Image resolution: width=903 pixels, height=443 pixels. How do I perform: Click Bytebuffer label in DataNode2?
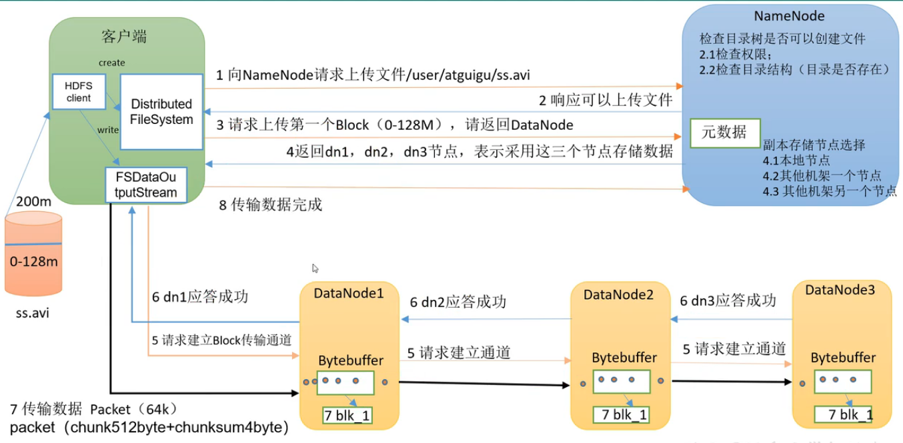[x=624, y=358]
